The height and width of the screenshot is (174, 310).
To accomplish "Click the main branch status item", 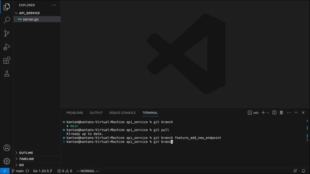I will click(x=17, y=171).
